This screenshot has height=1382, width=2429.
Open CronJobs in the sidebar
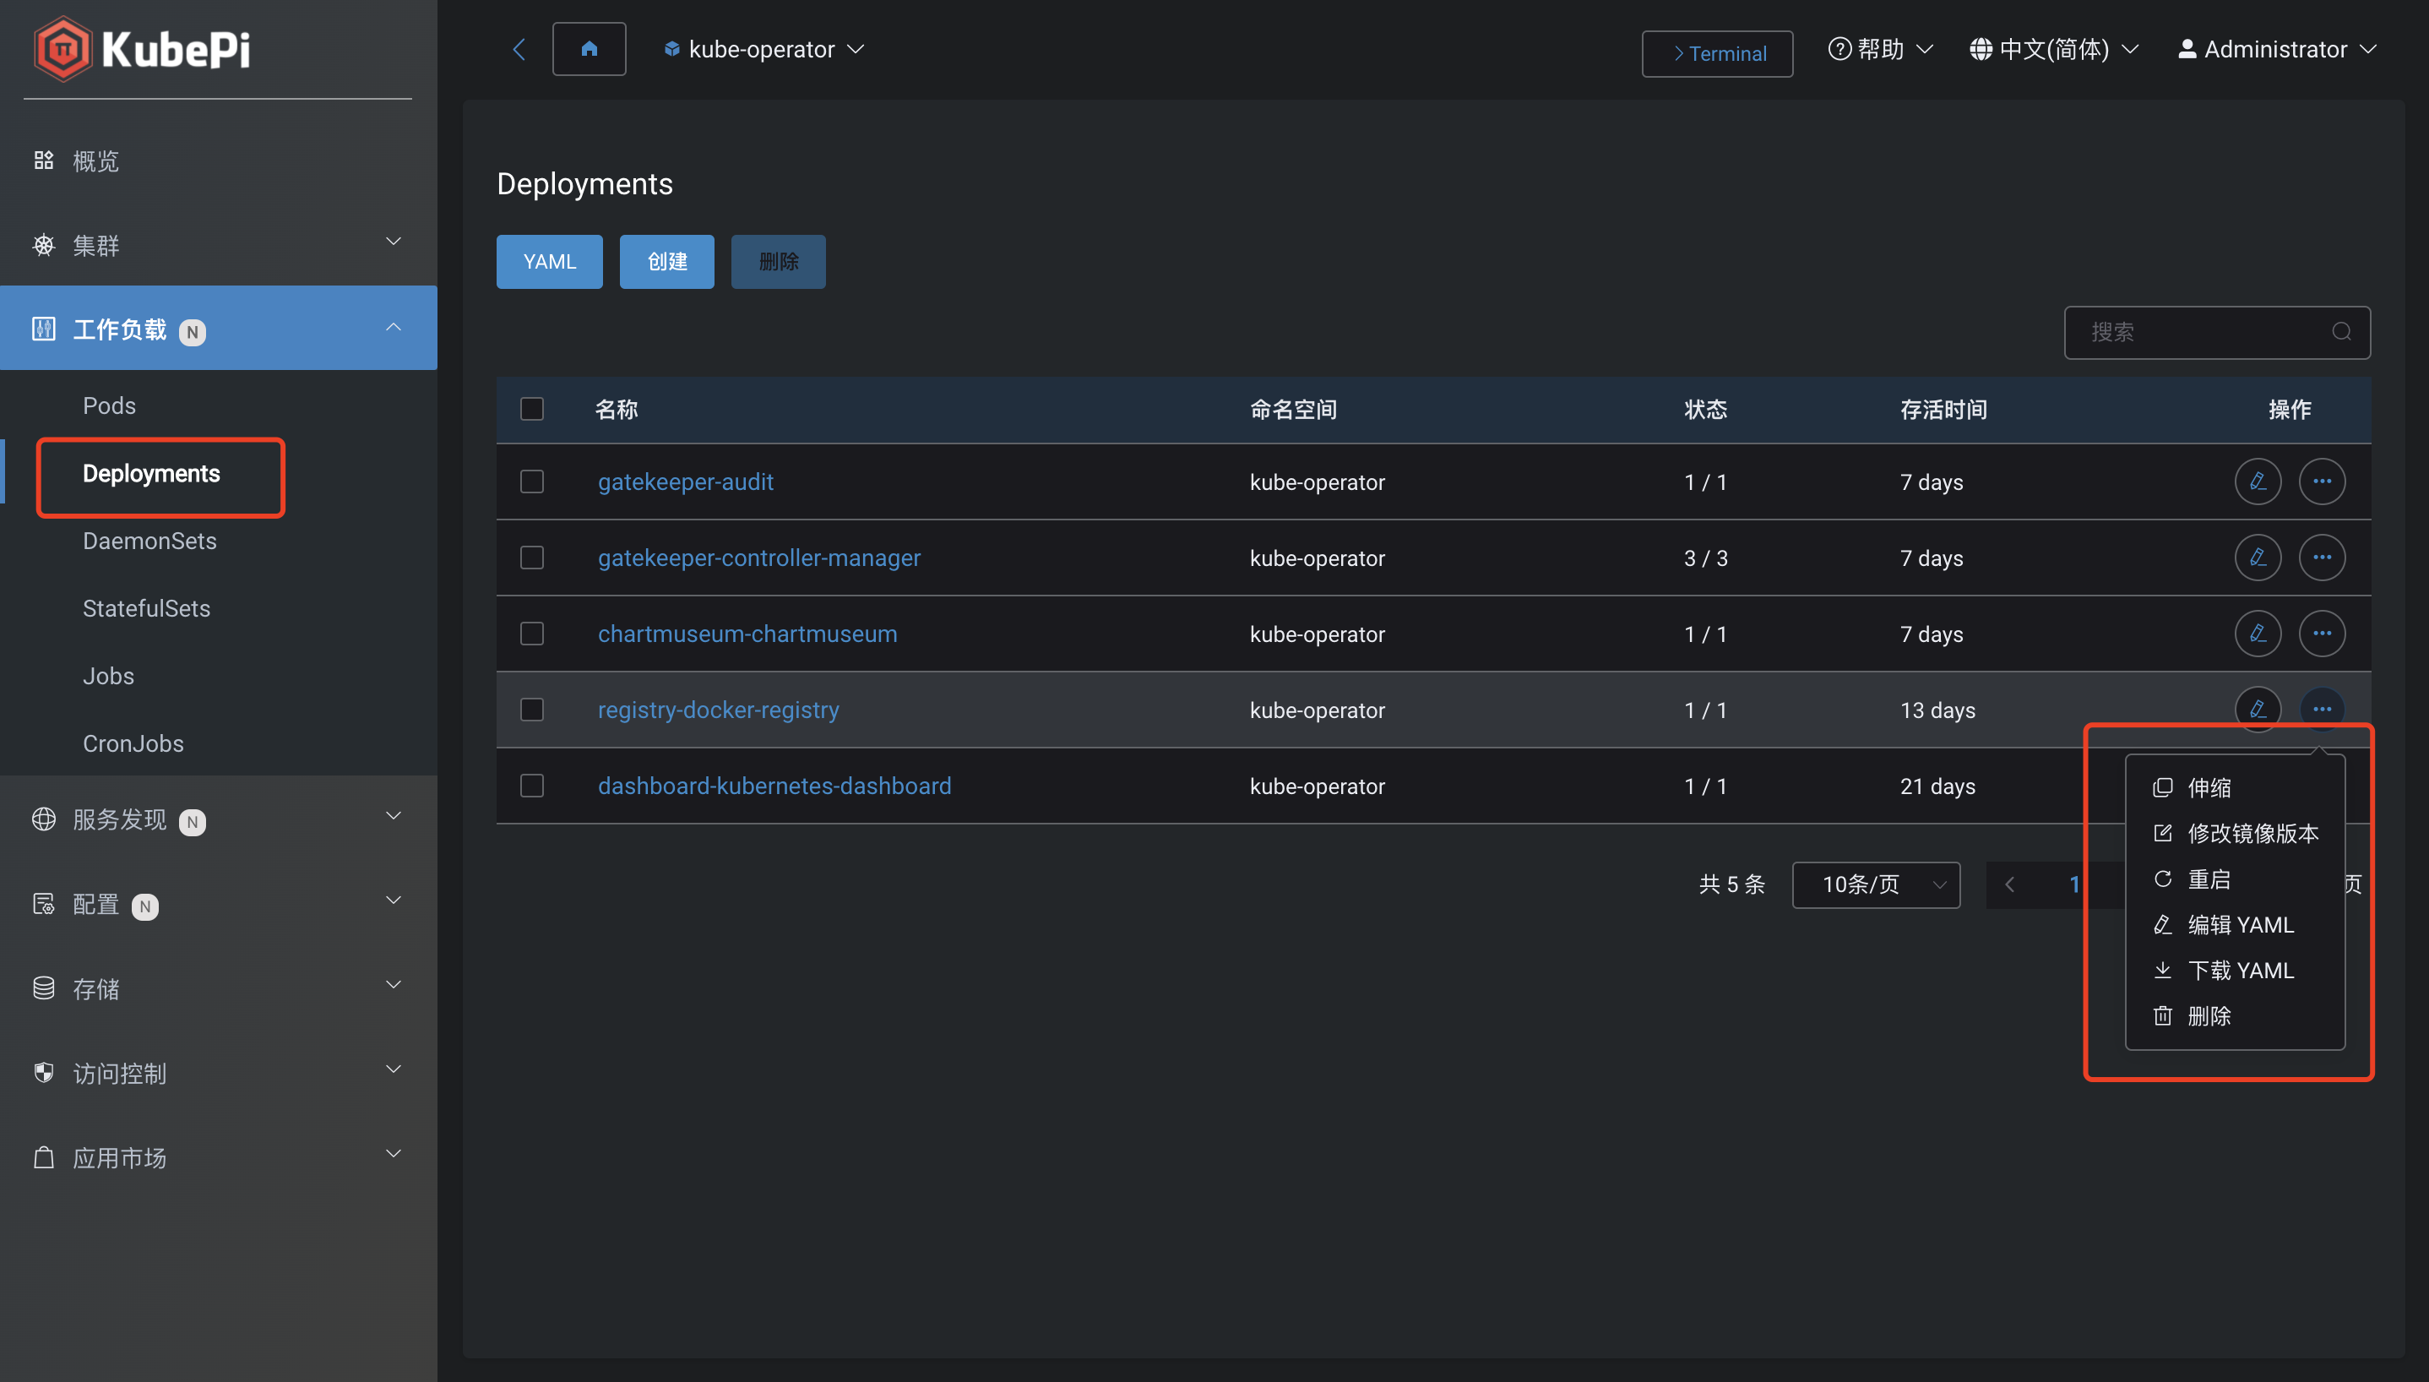tap(133, 743)
